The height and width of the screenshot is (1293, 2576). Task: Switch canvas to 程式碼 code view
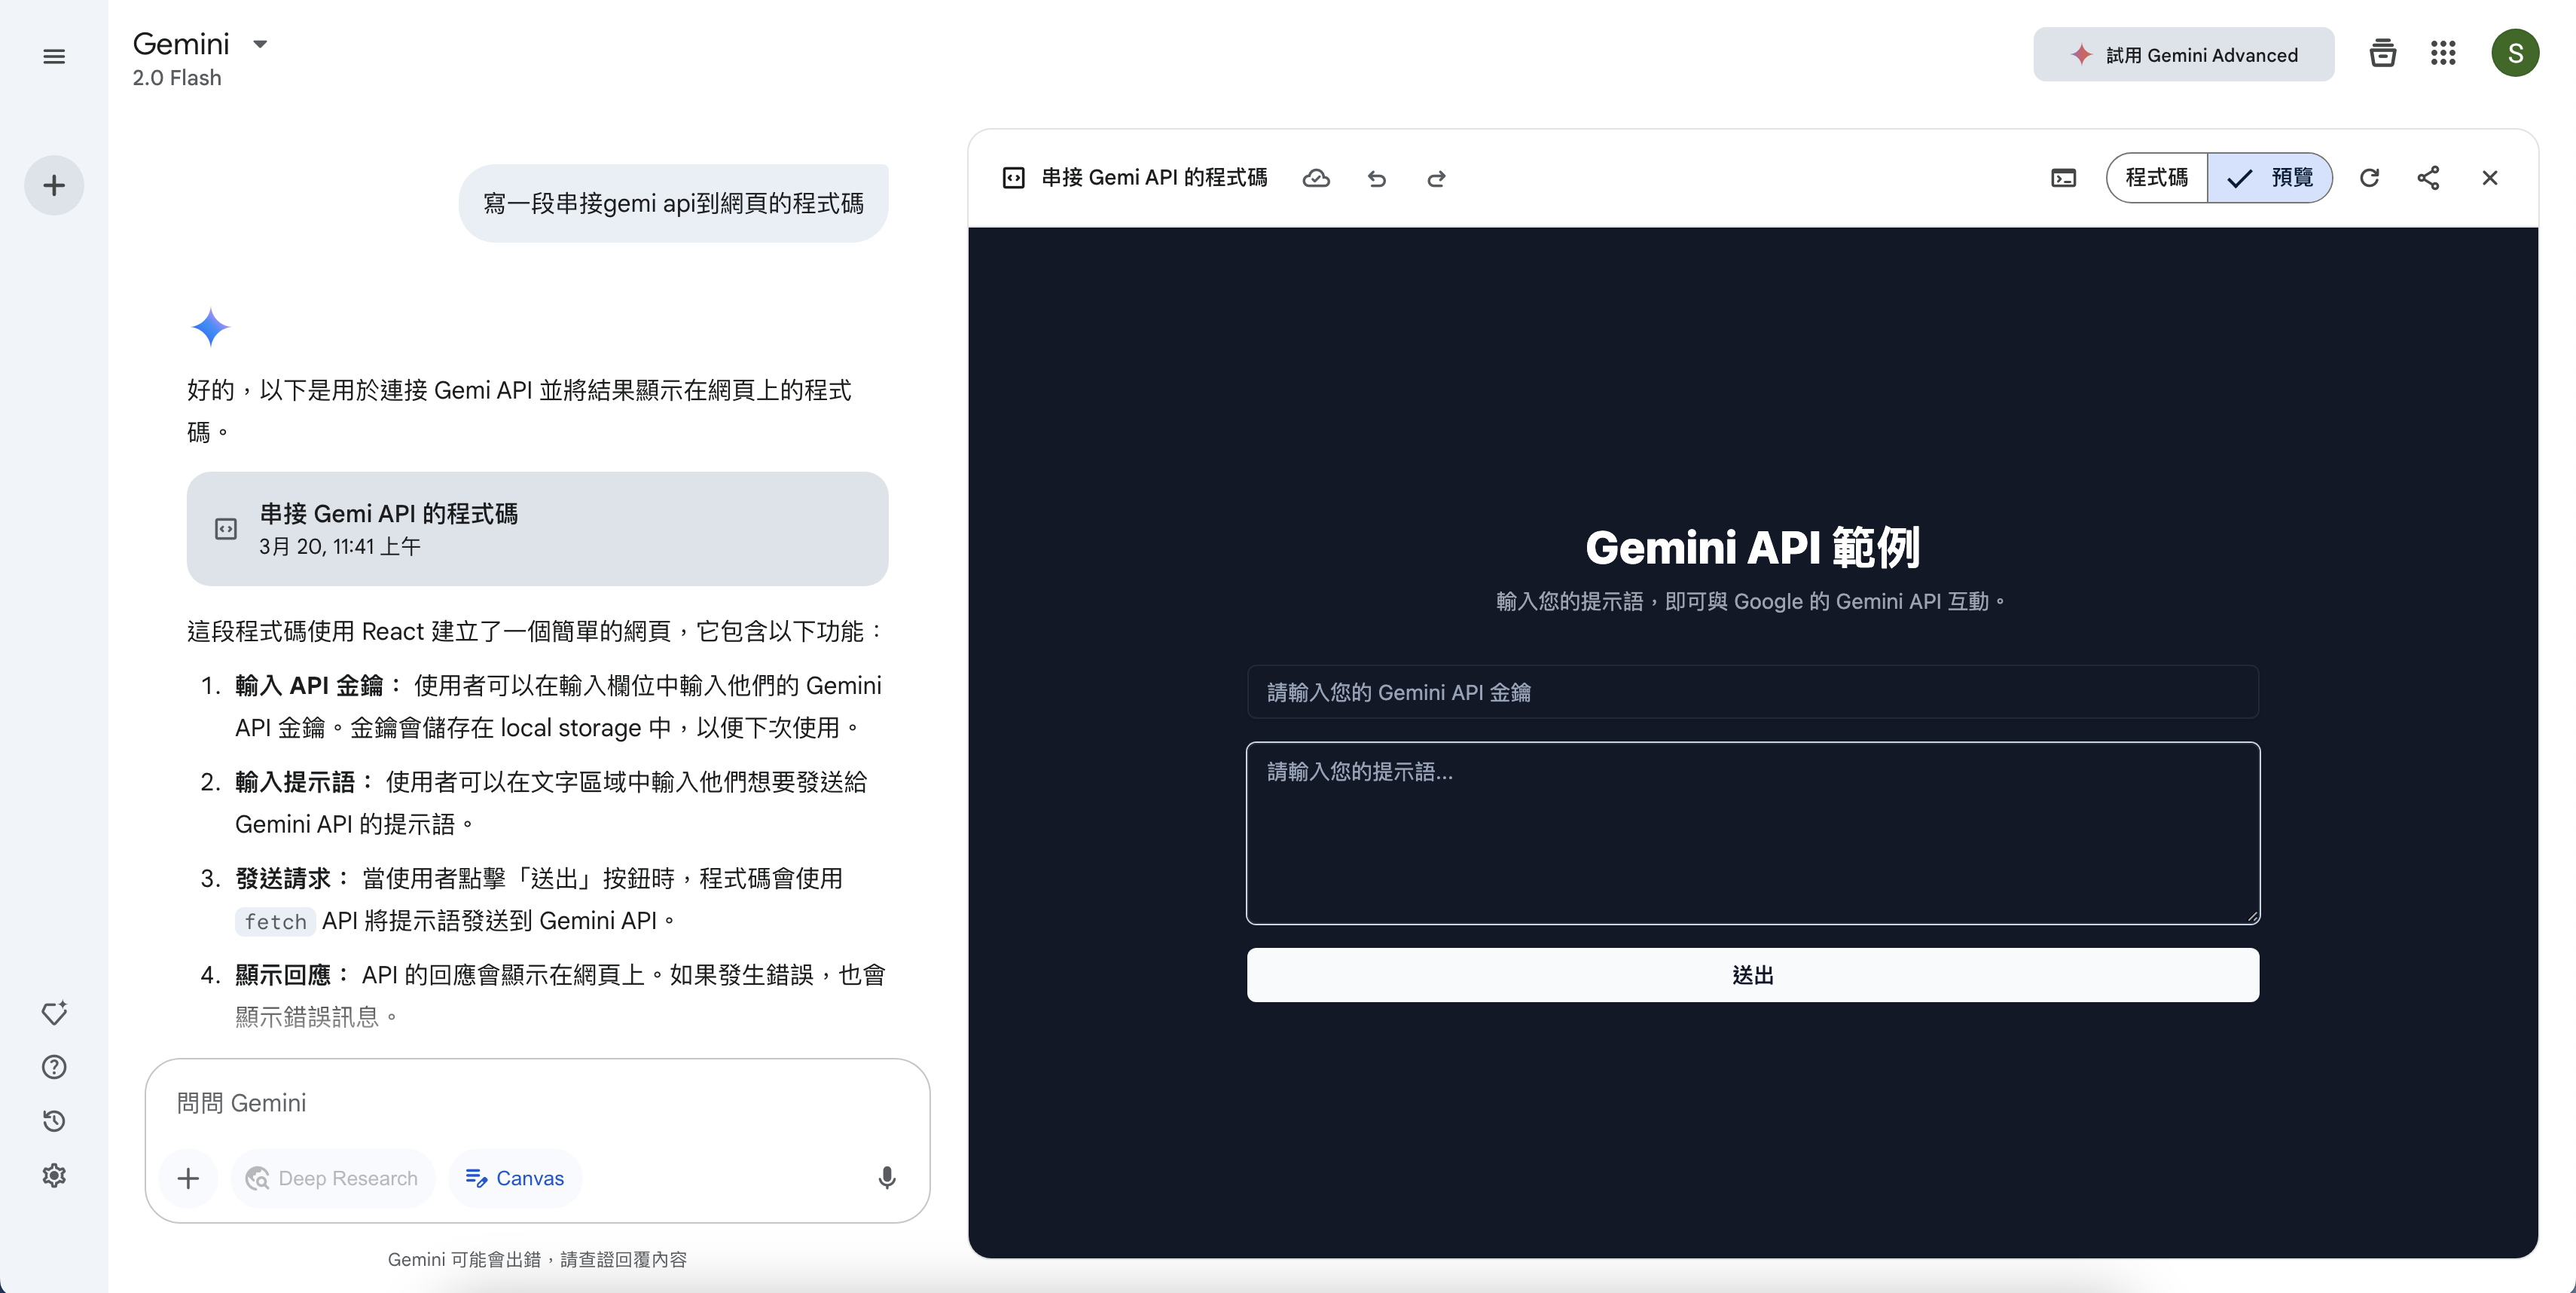coord(2156,178)
